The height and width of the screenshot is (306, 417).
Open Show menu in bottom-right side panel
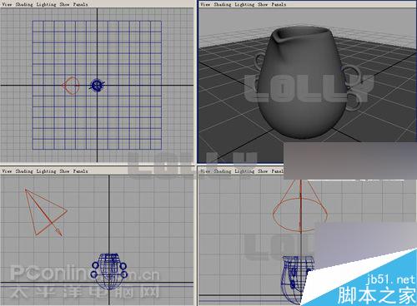point(263,171)
